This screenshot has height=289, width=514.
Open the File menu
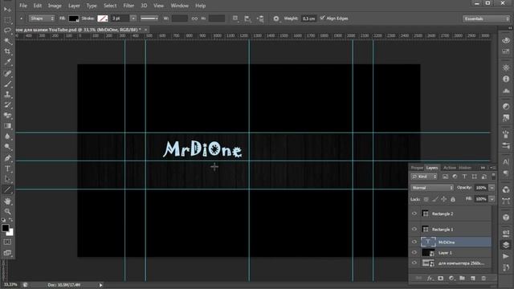pyautogui.click(x=23, y=6)
